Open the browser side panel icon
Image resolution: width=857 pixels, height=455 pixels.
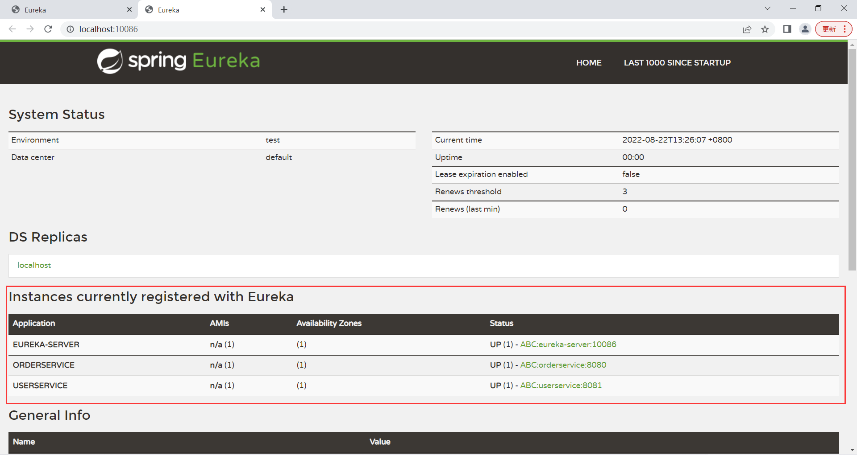point(787,29)
